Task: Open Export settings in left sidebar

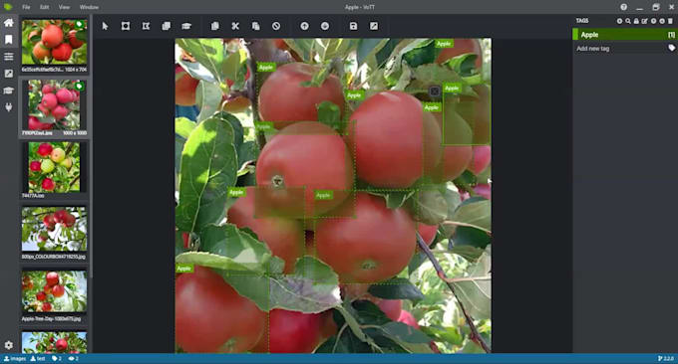Action: (8, 74)
